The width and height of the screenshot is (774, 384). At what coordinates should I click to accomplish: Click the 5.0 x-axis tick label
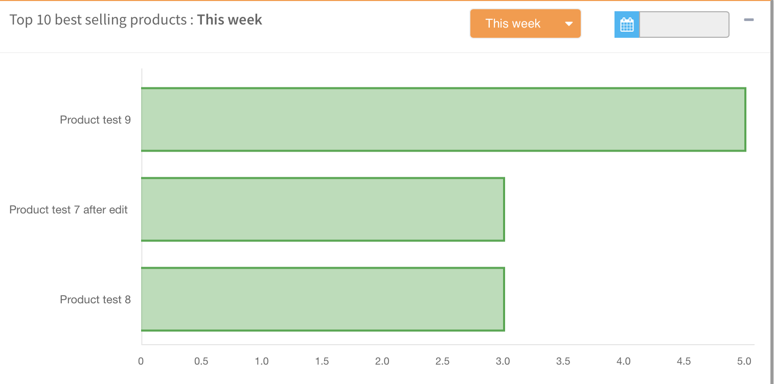(744, 362)
